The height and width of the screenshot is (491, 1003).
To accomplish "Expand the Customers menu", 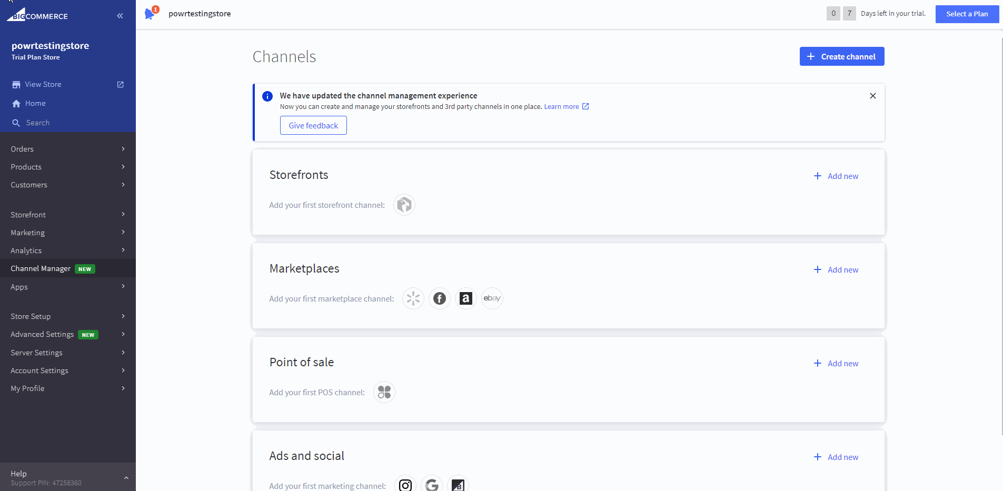I will 68,185.
